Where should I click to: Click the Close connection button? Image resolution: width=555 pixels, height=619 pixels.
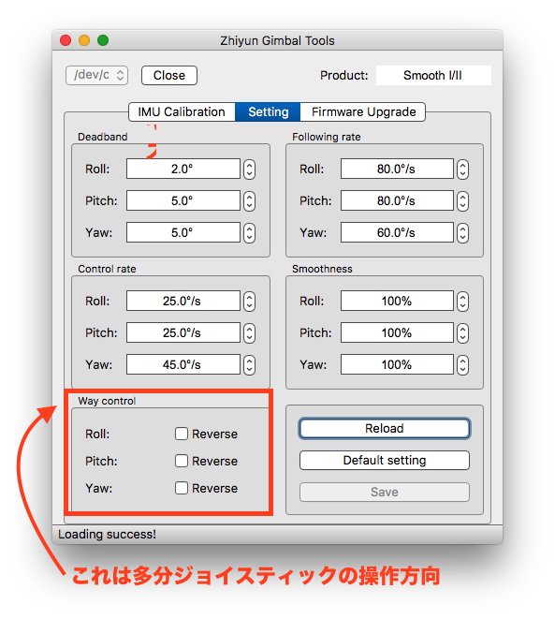click(169, 75)
